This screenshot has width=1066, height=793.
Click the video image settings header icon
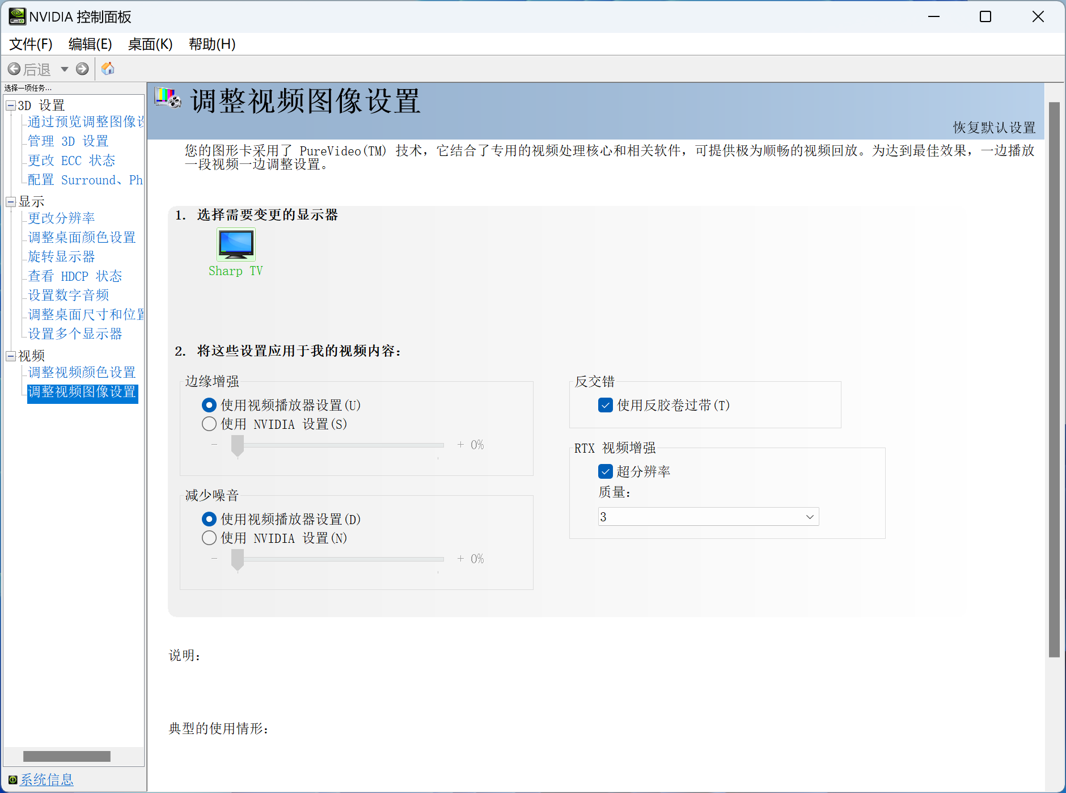coord(168,98)
